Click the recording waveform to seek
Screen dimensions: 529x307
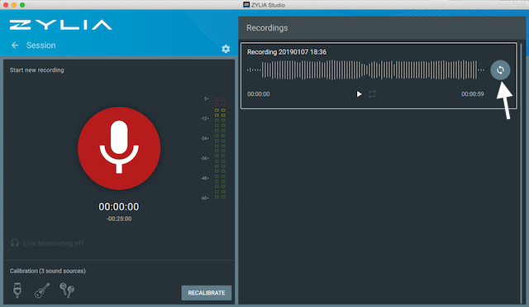coord(366,70)
